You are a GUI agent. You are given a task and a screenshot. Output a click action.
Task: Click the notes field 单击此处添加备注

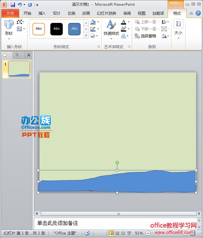tap(115, 223)
